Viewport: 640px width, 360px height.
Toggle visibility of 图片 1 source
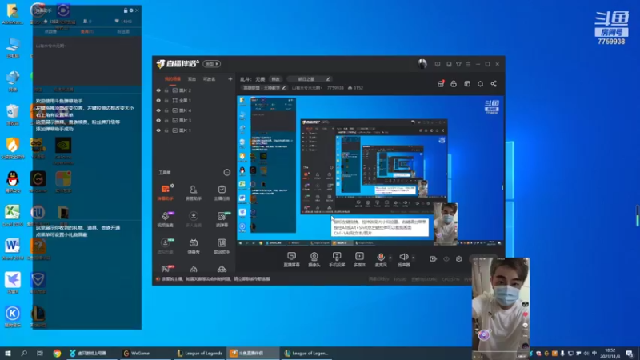pos(158,130)
